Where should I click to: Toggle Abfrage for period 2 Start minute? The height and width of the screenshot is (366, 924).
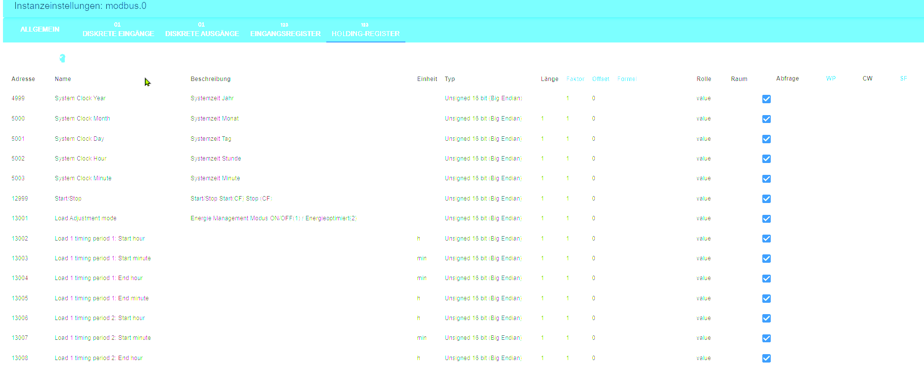click(x=766, y=338)
